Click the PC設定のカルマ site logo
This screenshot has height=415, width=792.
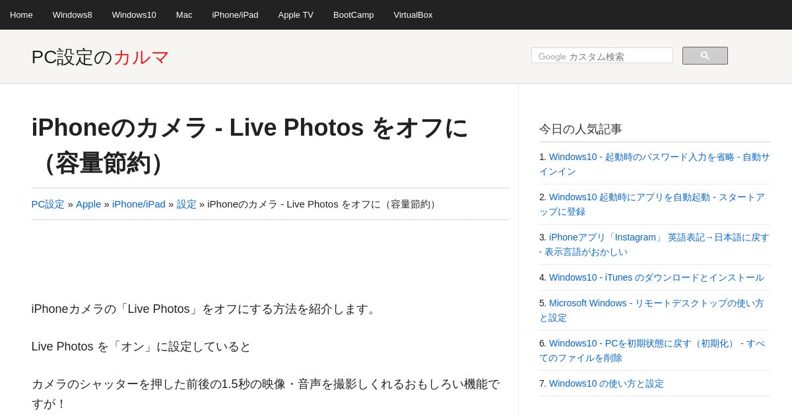[x=100, y=57]
